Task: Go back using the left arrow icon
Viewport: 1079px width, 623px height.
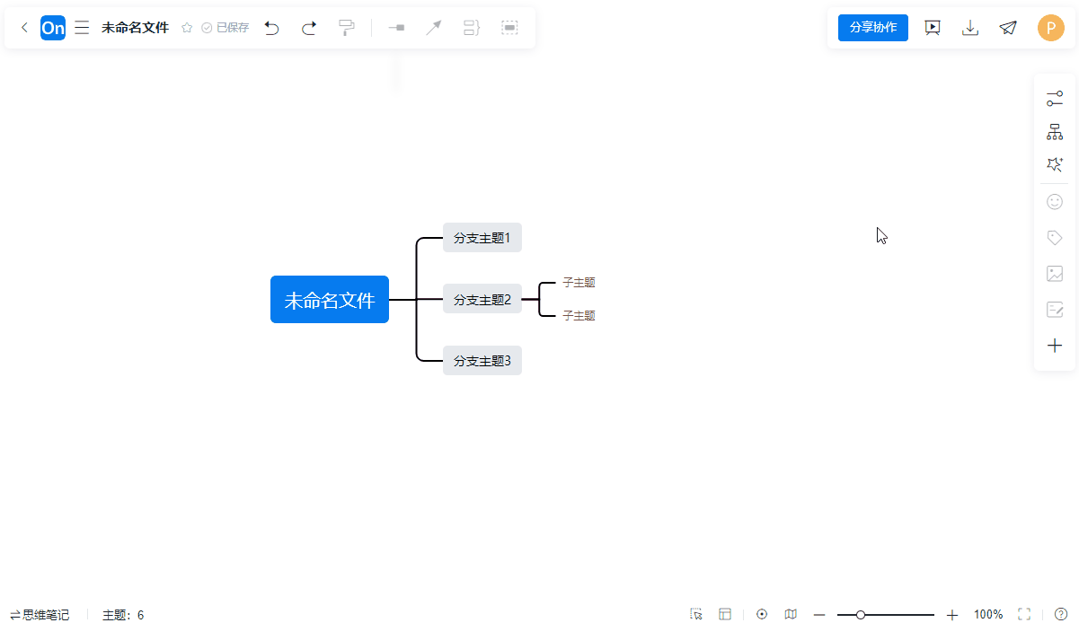Action: point(24,28)
